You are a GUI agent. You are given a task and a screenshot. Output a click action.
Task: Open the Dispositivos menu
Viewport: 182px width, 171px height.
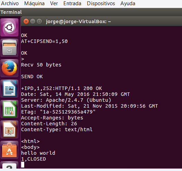click(x=101, y=3)
